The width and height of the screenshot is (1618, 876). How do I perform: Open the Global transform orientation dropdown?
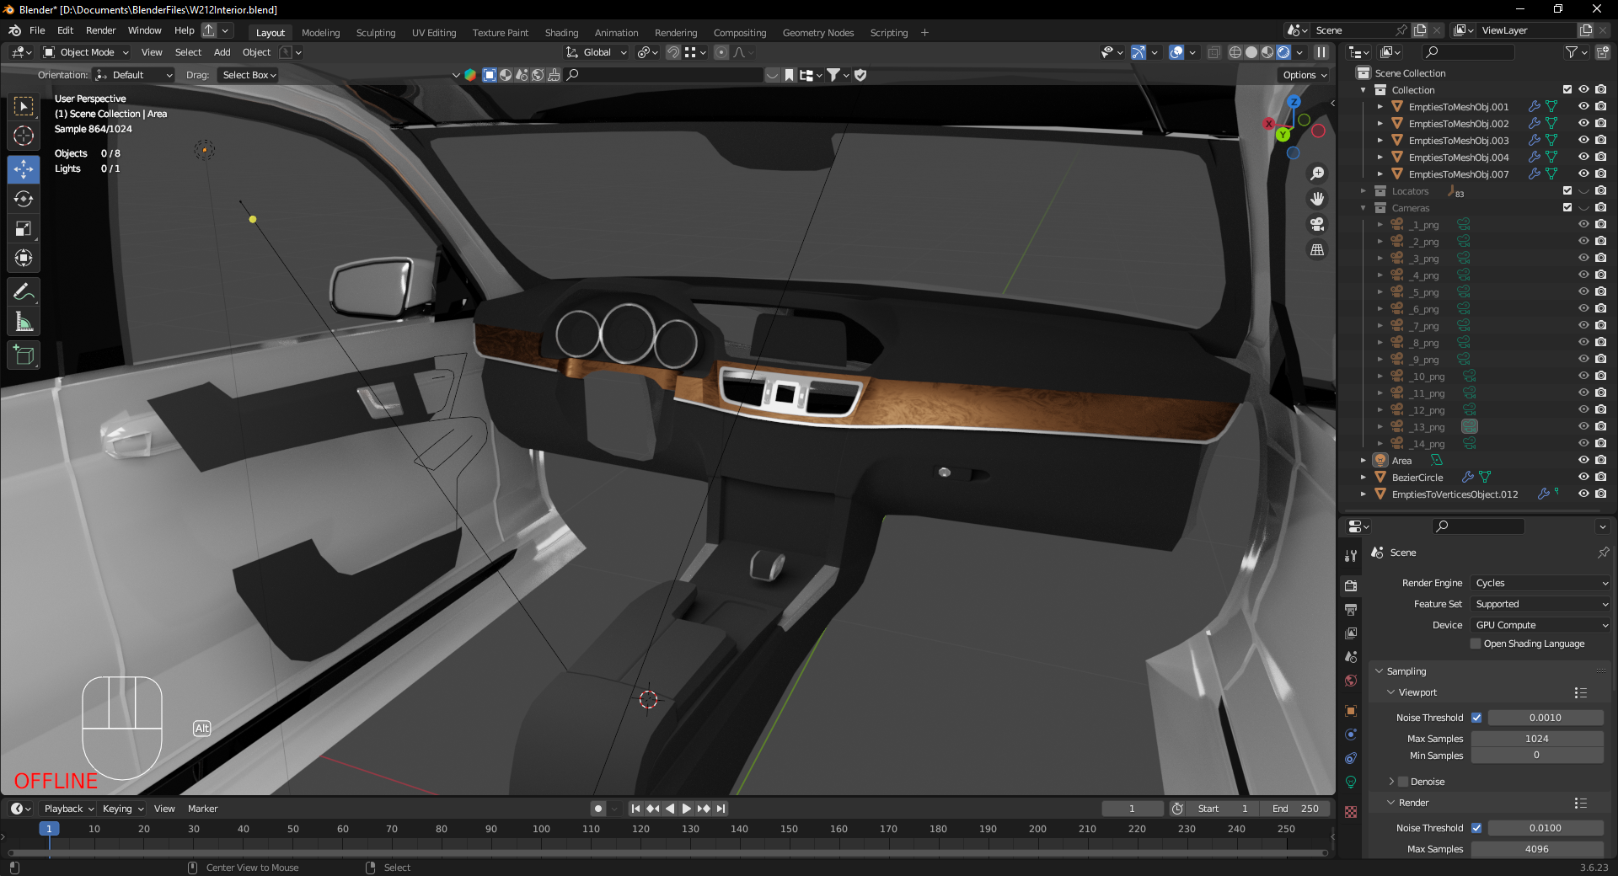coord(597,52)
